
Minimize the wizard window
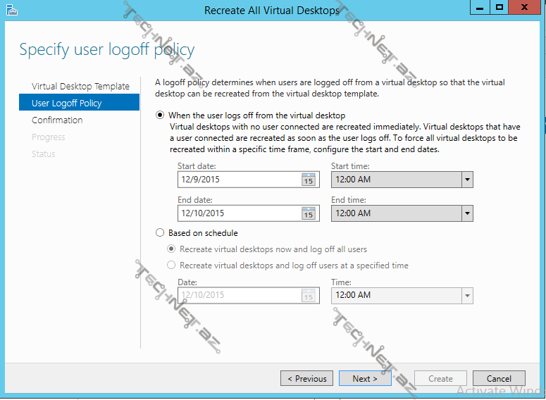pyautogui.click(x=480, y=8)
